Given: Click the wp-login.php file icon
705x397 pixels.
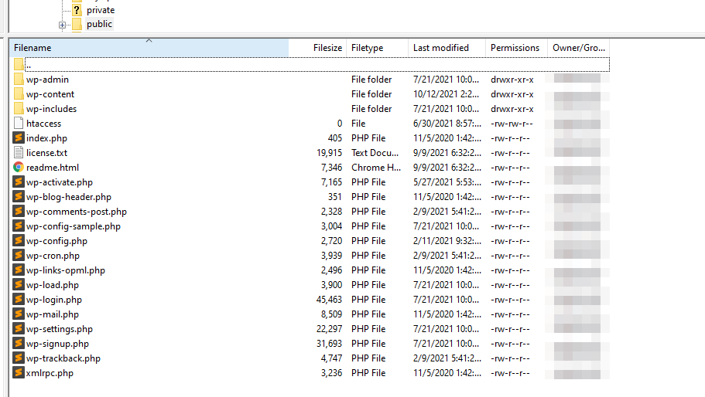Looking at the screenshot, I should (19, 299).
